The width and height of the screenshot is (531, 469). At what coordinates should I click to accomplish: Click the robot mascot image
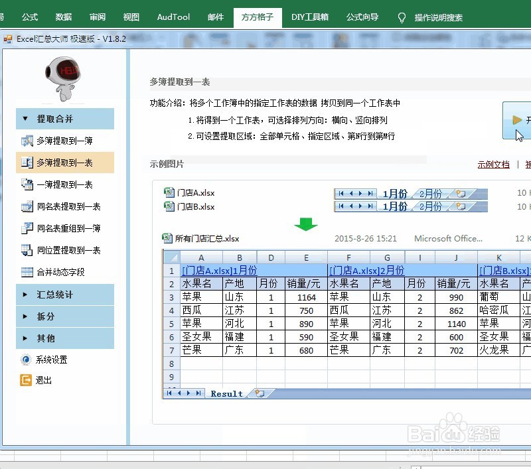63,78
